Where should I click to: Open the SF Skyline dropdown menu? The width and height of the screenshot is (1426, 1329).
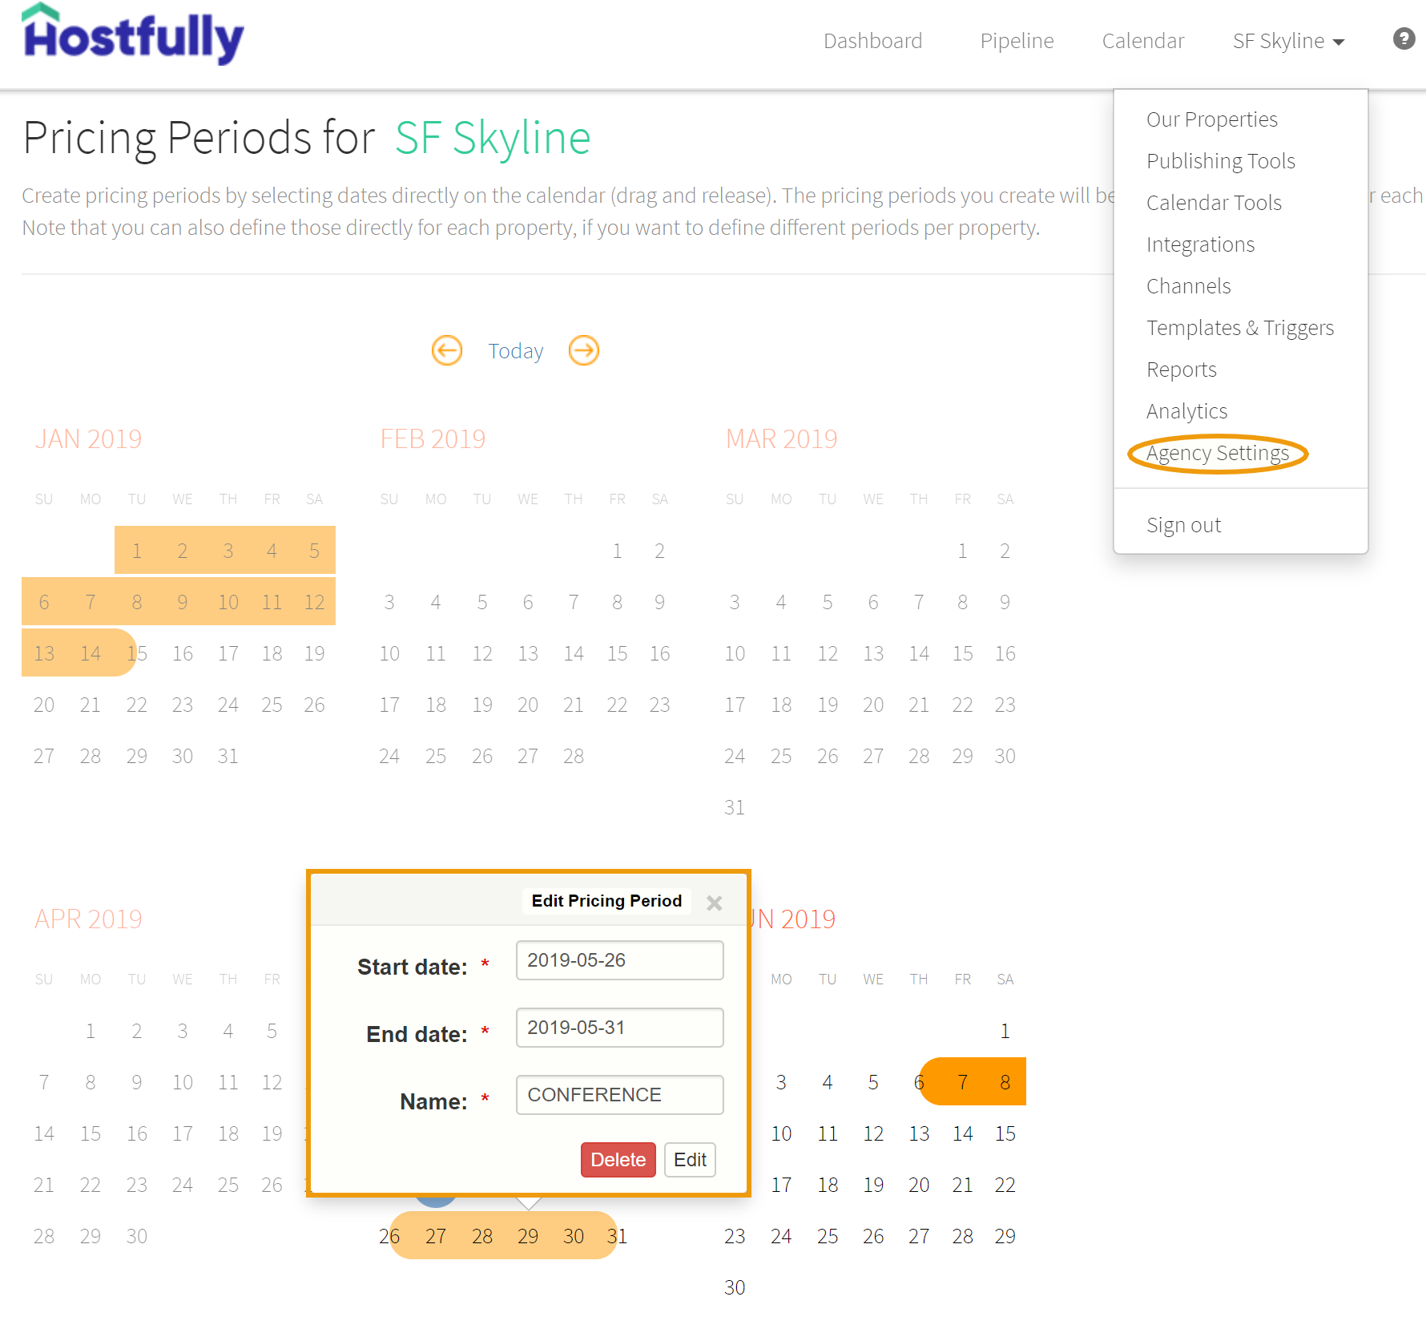[x=1287, y=41]
